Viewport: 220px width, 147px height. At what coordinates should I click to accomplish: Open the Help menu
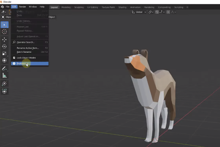pyautogui.click(x=42, y=7)
